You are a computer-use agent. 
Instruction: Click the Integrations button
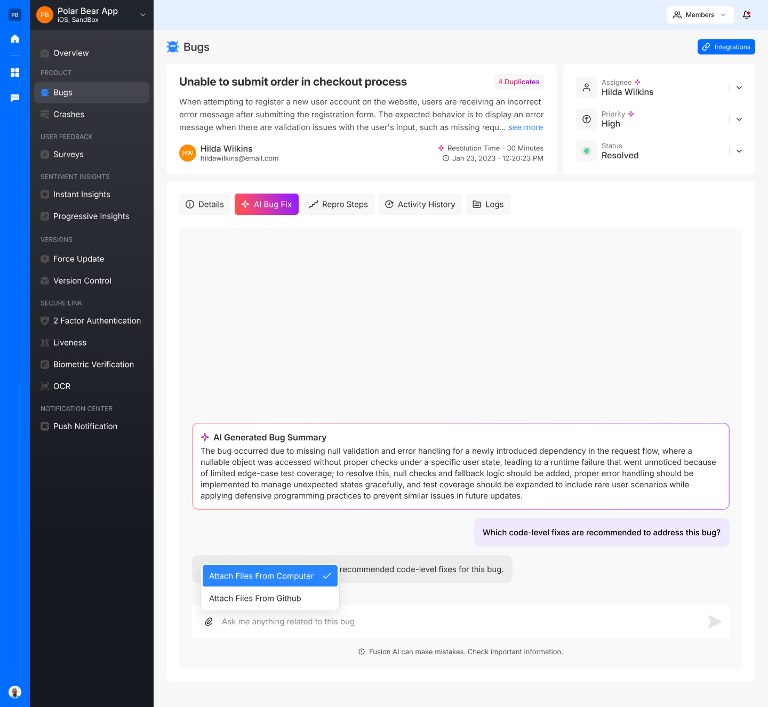(x=726, y=47)
